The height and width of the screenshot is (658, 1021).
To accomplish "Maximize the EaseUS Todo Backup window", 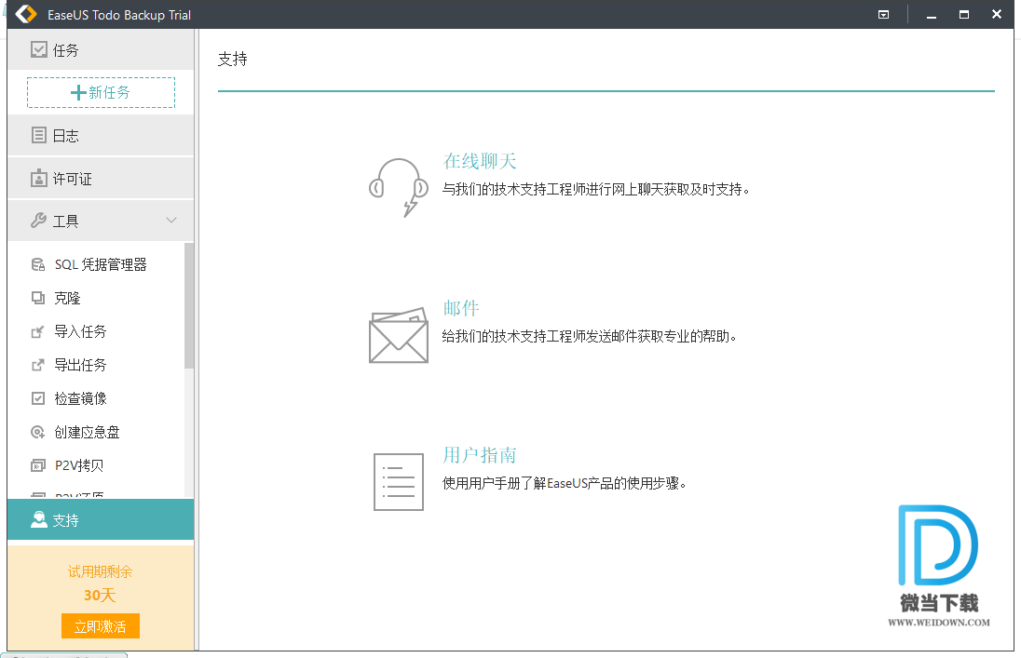I will pyautogui.click(x=963, y=14).
